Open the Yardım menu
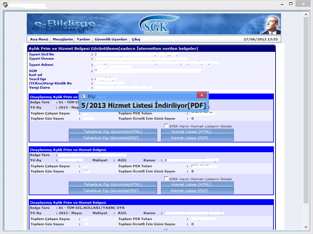The height and width of the screenshot is (234, 313). coord(83,39)
